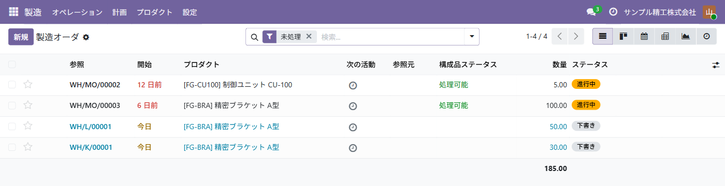
Task: Click 進行中 status badge of WH/MO/00003
Action: pos(586,105)
